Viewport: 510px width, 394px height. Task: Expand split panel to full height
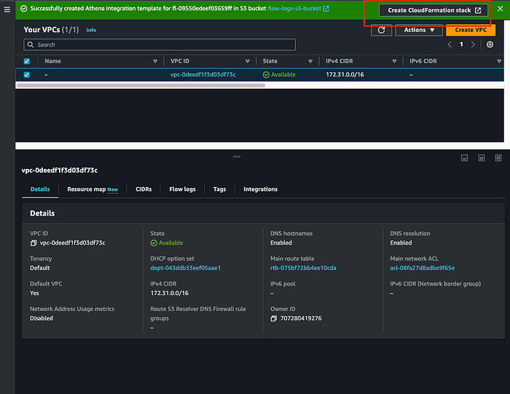pos(498,158)
